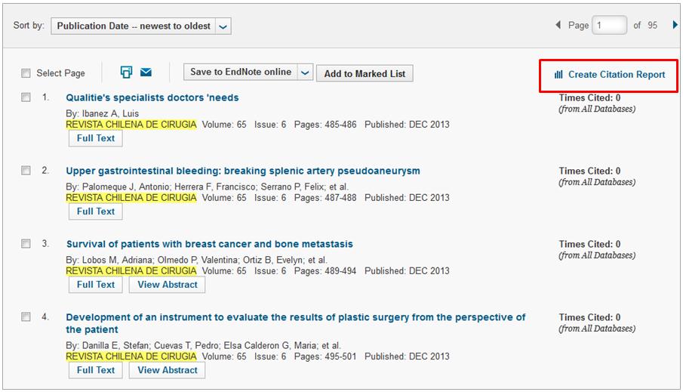Viewport: 683px width, 392px height.
Task: Open Development of an instrument article link
Action: 295,317
